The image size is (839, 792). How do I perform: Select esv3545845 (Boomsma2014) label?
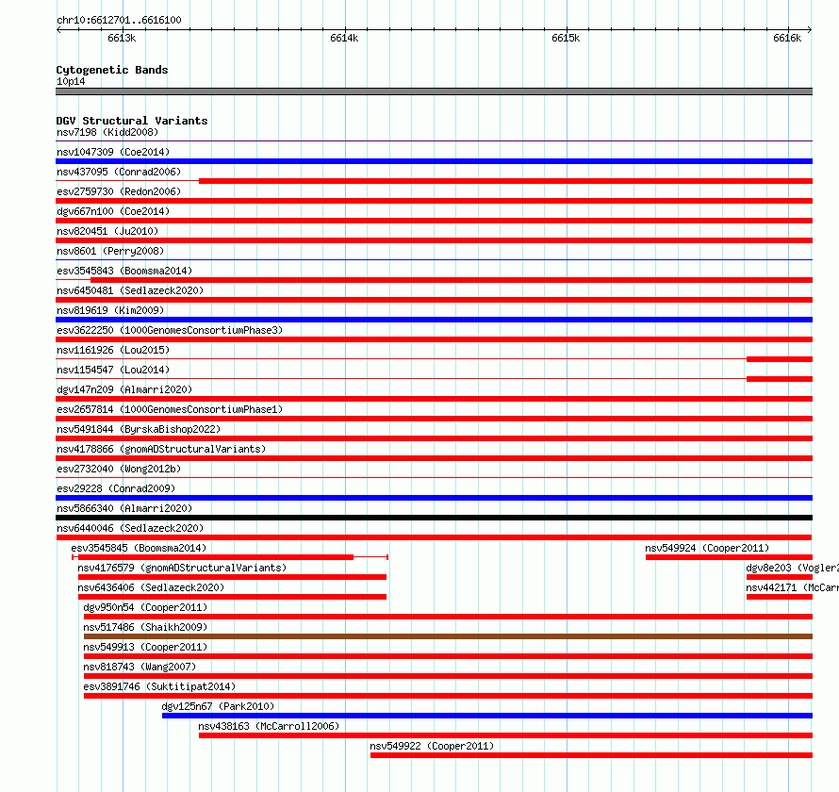[139, 548]
